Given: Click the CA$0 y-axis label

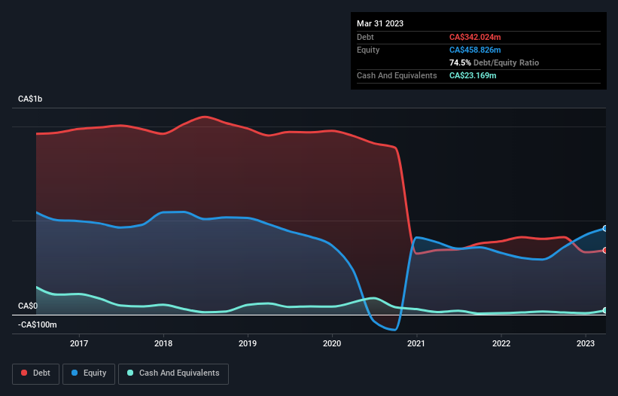Looking at the screenshot, I should point(28,306).
